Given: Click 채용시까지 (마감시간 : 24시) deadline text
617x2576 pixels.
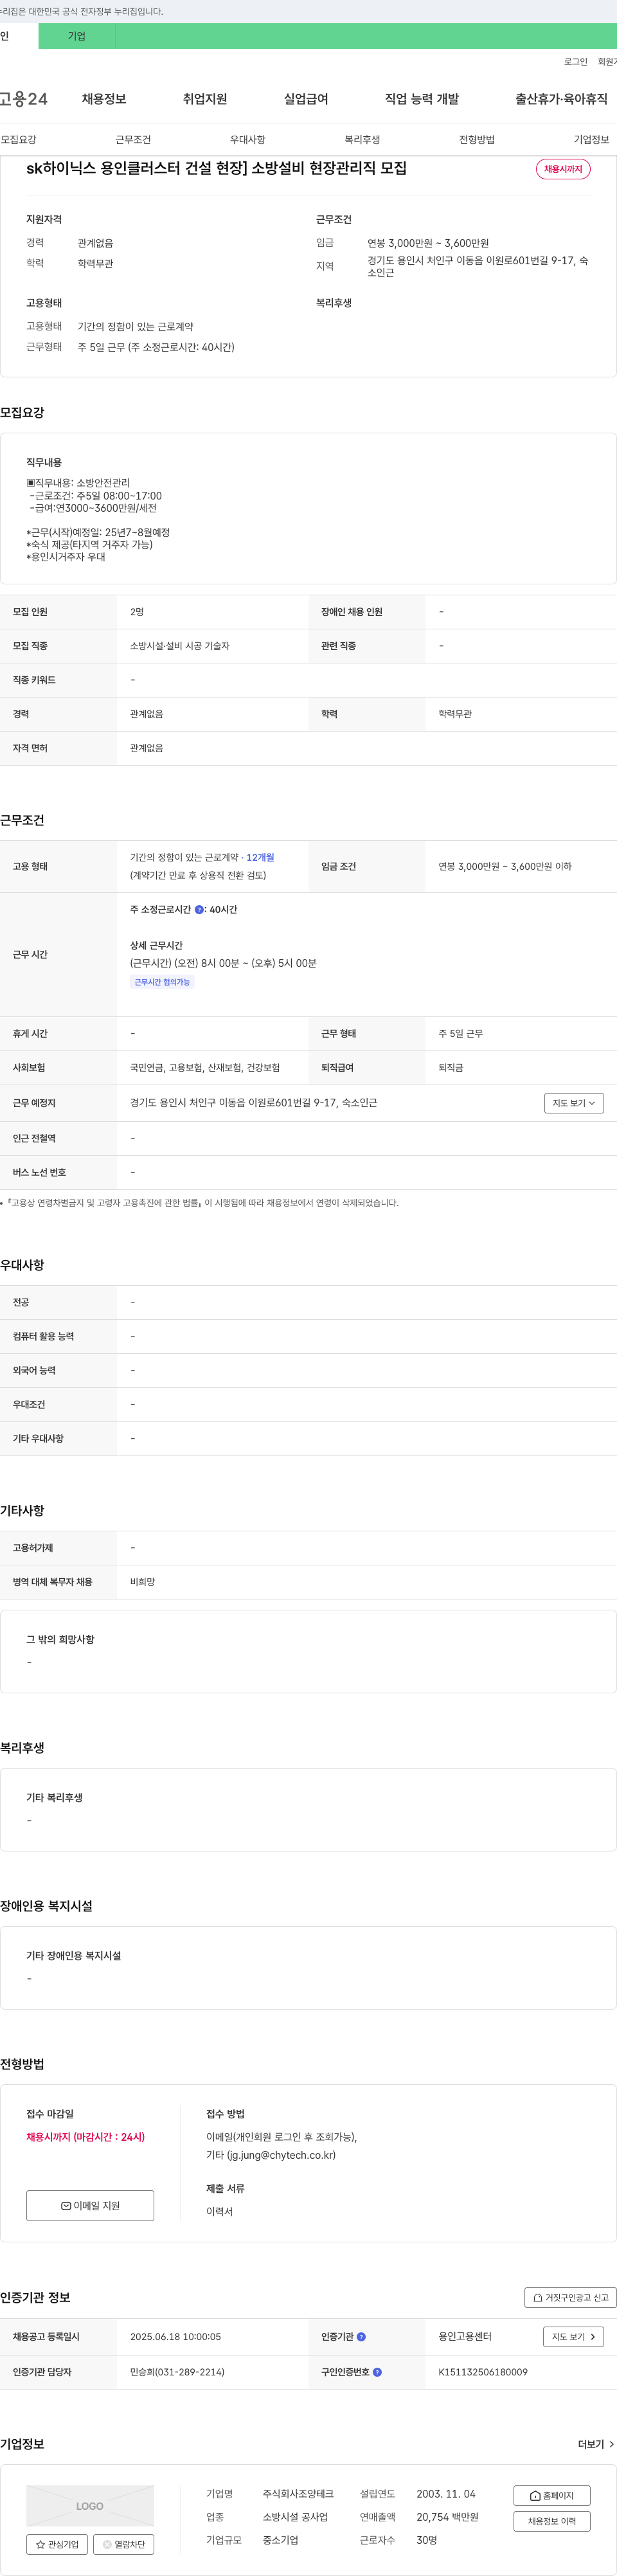Looking at the screenshot, I should click(86, 2136).
